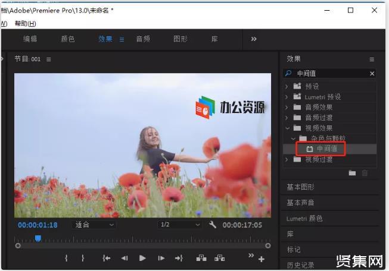Click the current timecode 00:00:01:18

coord(38,225)
